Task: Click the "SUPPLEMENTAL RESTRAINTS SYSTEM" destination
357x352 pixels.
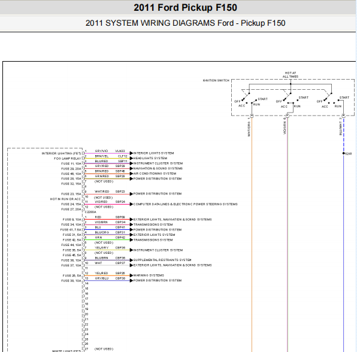Action: (x=162, y=260)
